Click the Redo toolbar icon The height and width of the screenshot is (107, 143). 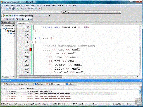click(x=21, y=9)
